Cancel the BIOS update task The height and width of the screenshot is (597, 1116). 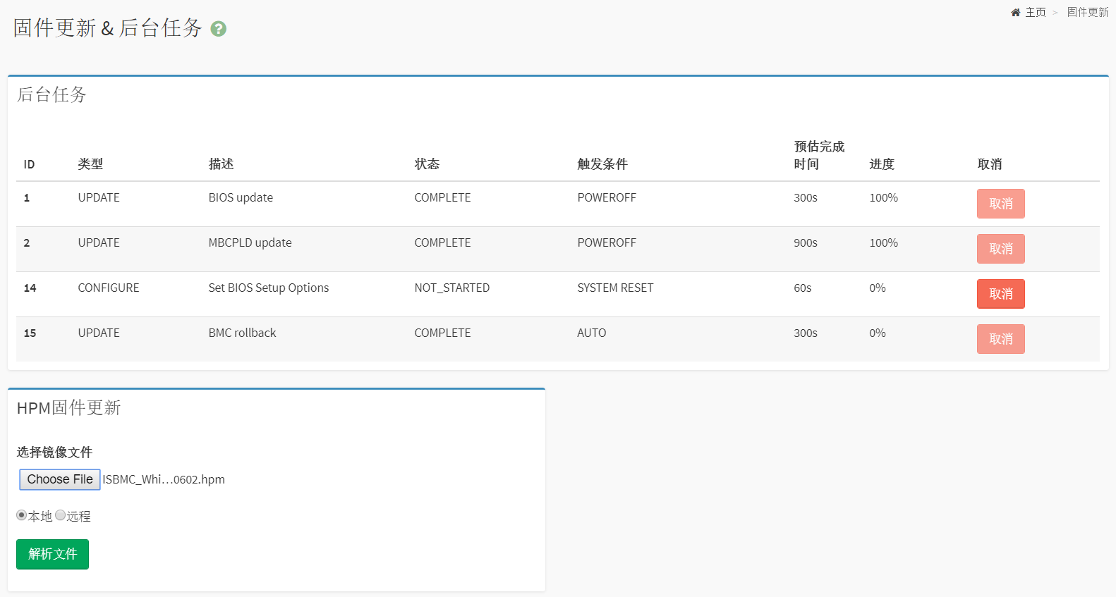[1000, 204]
